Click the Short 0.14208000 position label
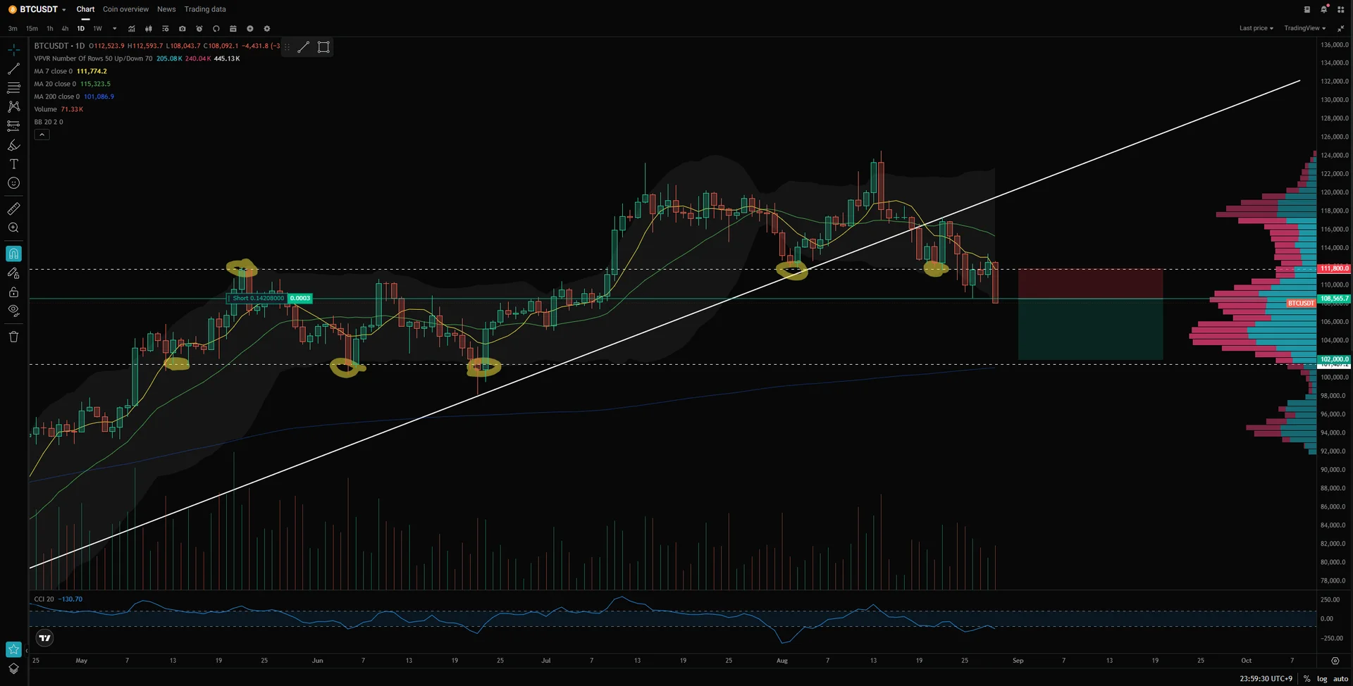This screenshot has height=686, width=1353. coord(258,298)
